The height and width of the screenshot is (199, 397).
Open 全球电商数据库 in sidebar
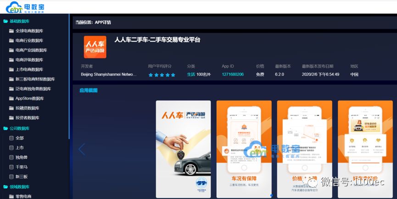click(x=29, y=31)
